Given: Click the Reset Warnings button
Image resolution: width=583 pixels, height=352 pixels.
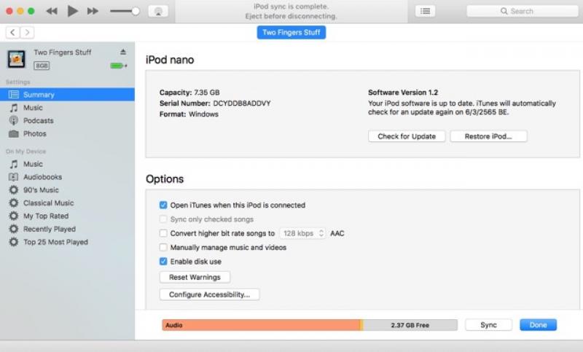Looking at the screenshot, I should point(195,277).
